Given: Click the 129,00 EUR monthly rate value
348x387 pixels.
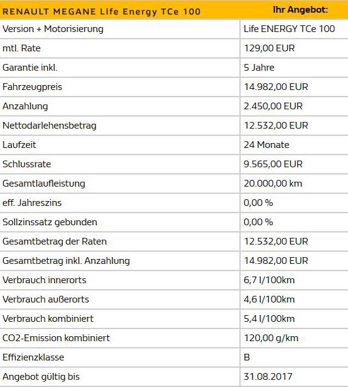Looking at the screenshot, I should 269,48.
